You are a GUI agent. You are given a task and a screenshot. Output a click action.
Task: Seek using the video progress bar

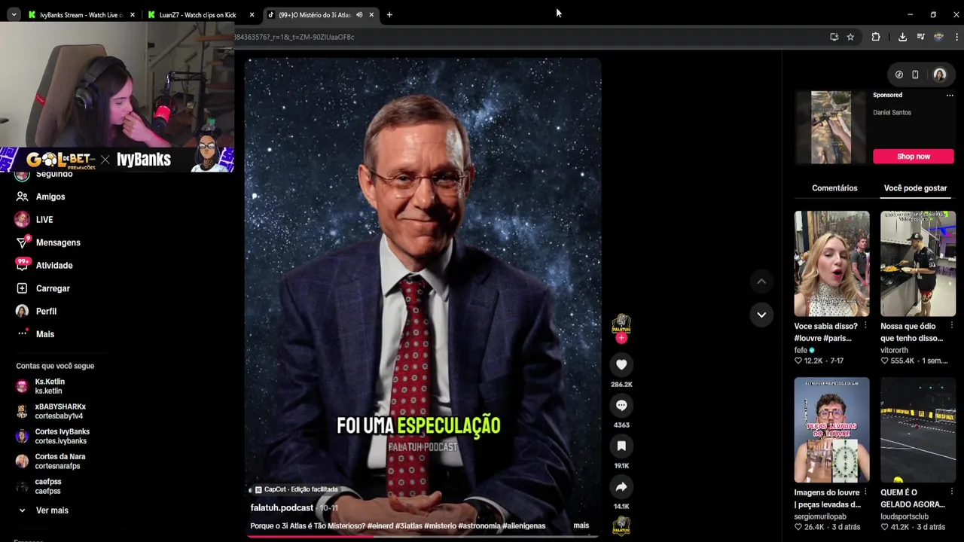pos(423,536)
